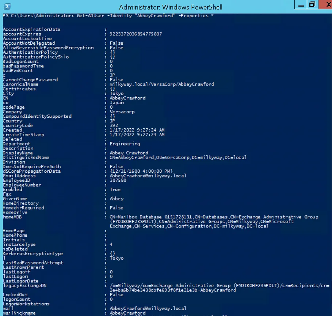Click the BadLogonCount property name
Viewport: 332px width, 316px height.
coord(21,61)
